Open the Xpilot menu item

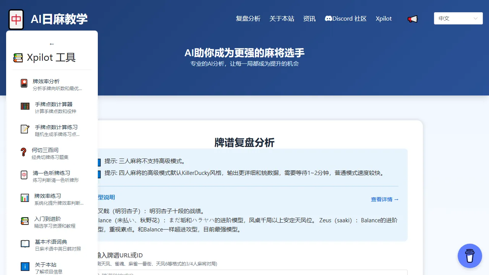[x=384, y=18]
